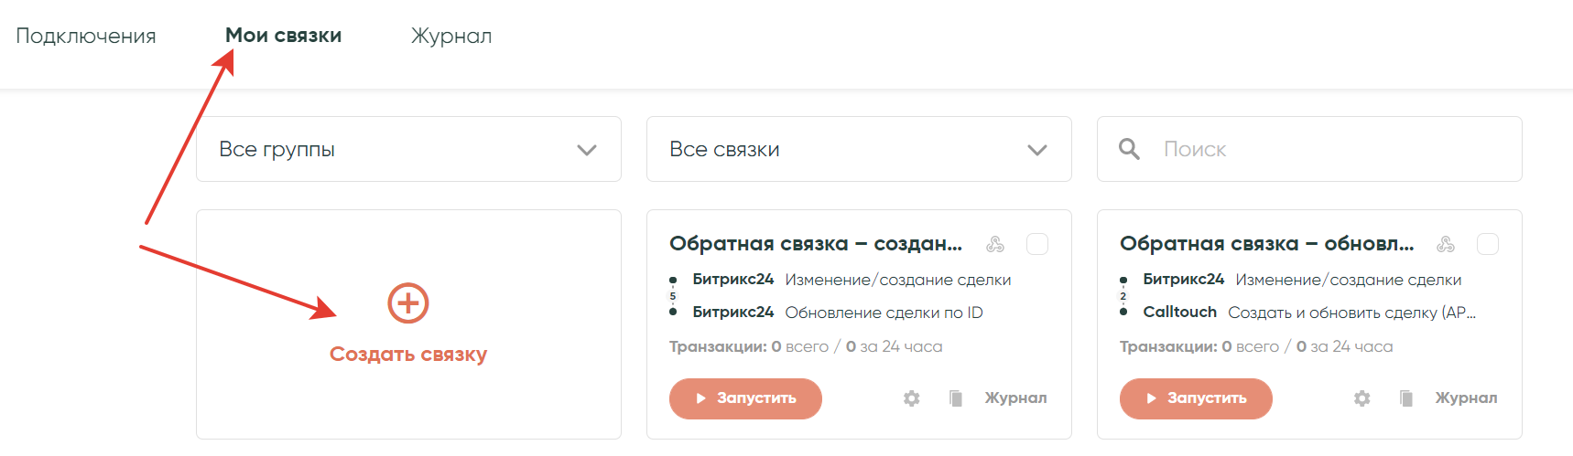1573x456 pixels.
Task: Click copy icon on the Calltouch card
Action: [1406, 398]
